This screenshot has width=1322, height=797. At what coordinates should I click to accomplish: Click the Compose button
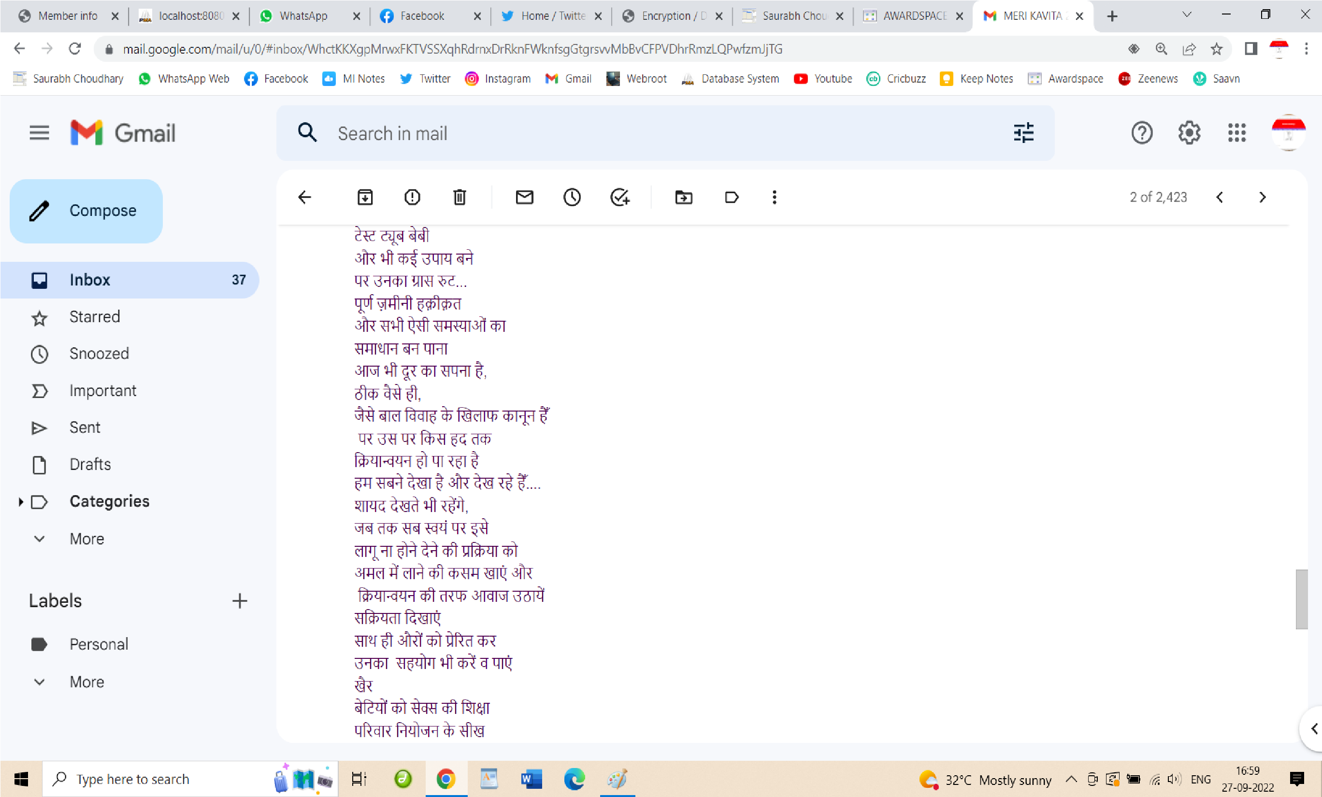[x=86, y=211]
